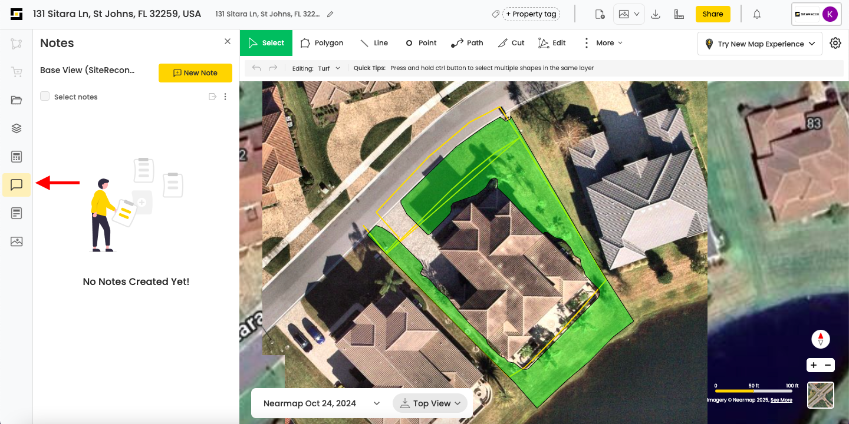Choose the Cut tool
This screenshot has width=849, height=424.
coord(511,43)
